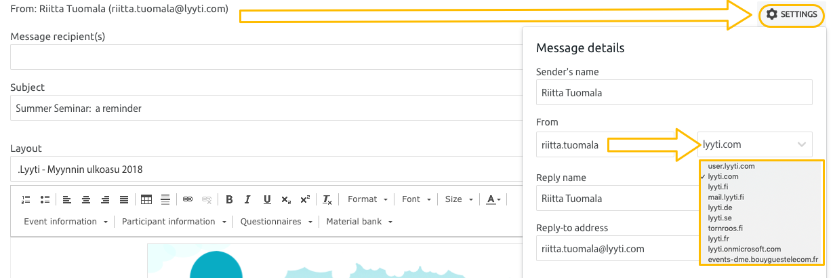The height and width of the screenshot is (278, 833).
Task: Open the Event information menu
Action: tap(66, 222)
